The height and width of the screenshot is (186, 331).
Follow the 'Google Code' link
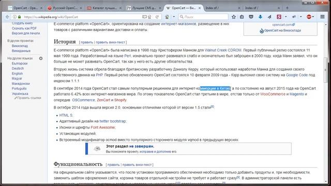click(x=296, y=75)
